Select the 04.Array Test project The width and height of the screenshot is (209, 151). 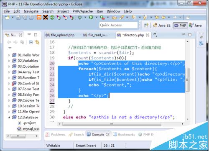(25, 72)
